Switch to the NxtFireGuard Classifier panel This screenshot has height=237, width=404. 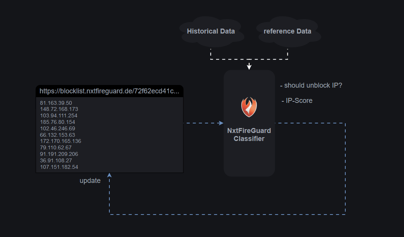tap(249, 135)
